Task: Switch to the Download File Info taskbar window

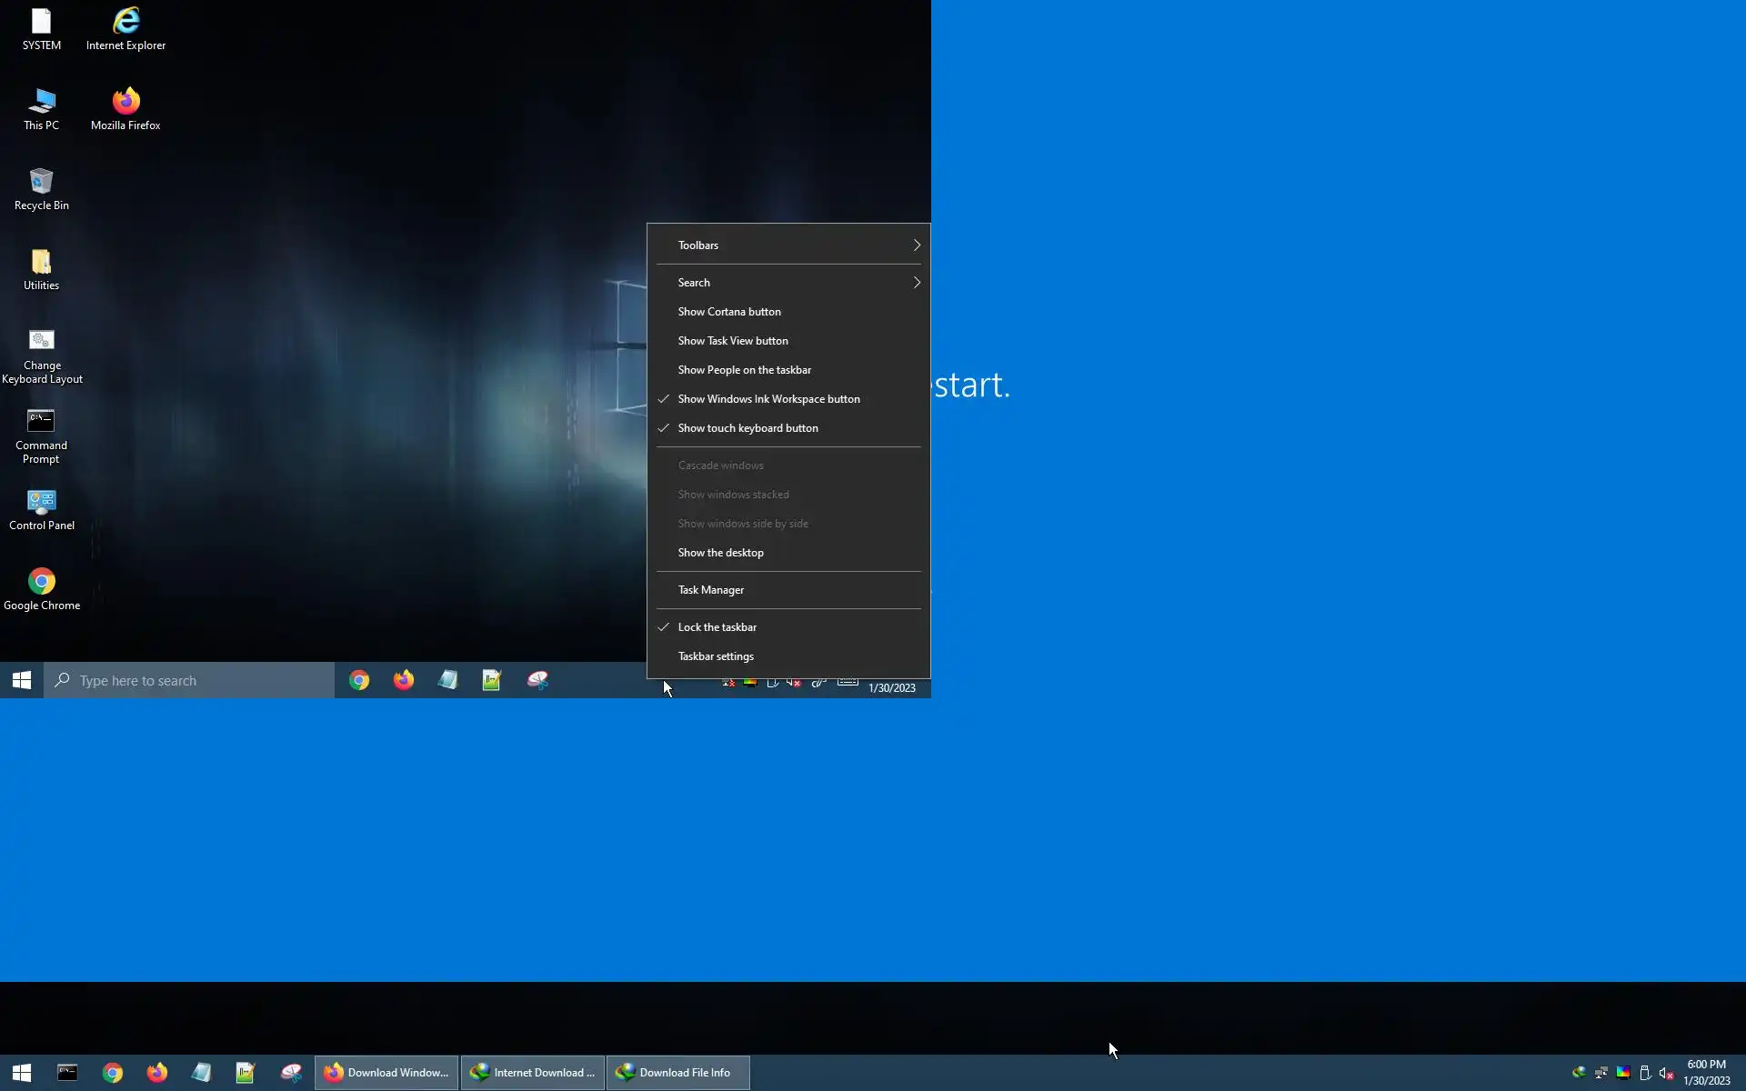Action: 677,1073
